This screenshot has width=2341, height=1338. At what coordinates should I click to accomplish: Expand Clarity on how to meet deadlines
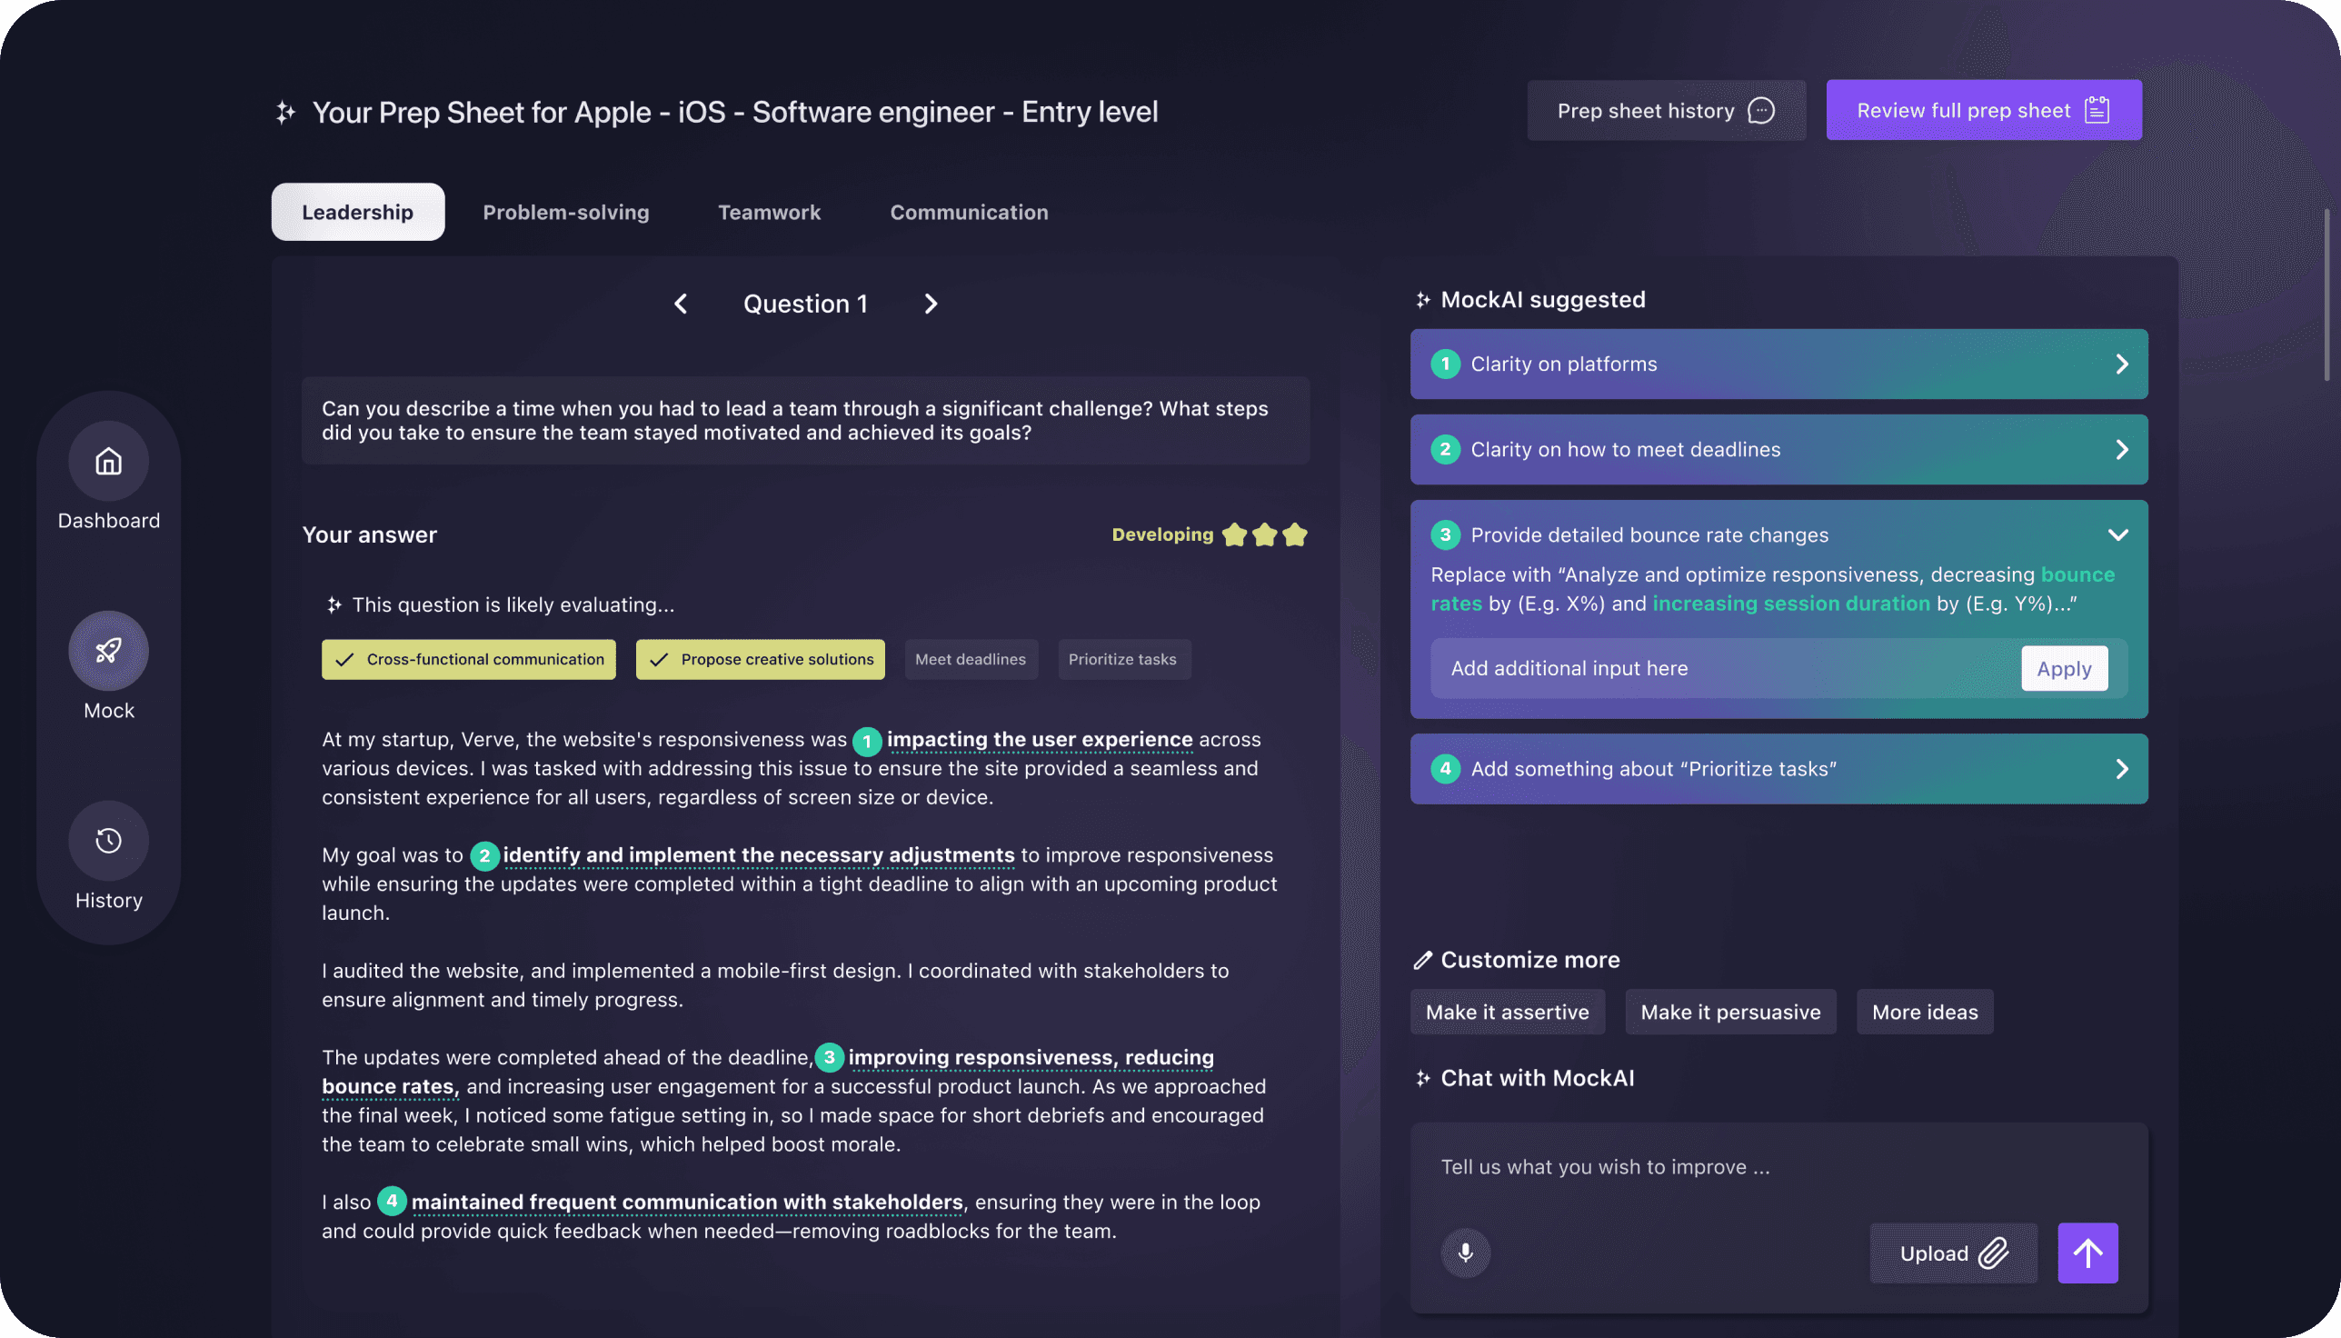(1778, 449)
